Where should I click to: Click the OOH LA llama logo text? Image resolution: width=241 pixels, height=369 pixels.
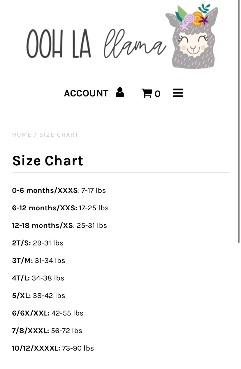tap(96, 44)
